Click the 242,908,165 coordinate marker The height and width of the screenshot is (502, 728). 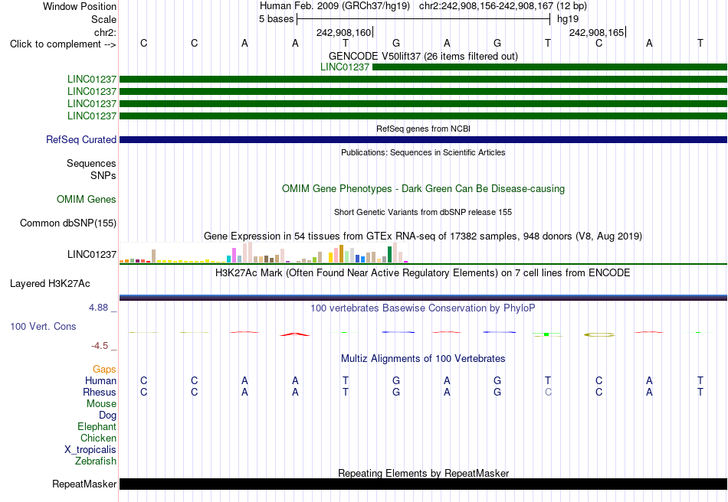tap(597, 32)
